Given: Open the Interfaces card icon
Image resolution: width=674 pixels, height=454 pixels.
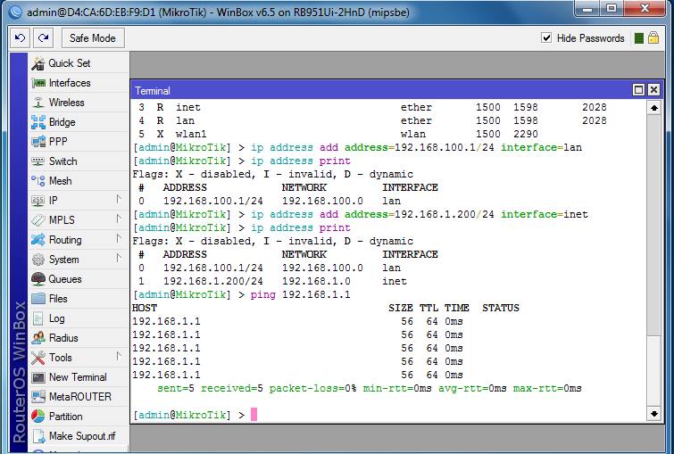Looking at the screenshot, I should tap(37, 83).
